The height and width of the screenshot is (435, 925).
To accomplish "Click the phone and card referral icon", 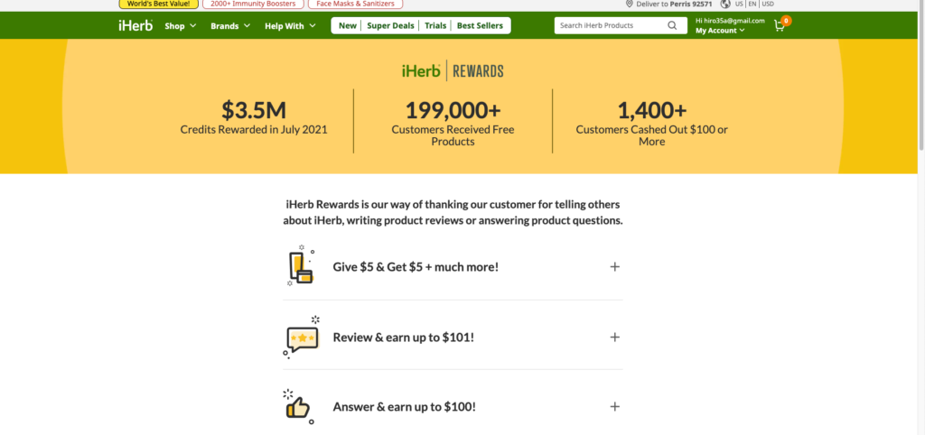I will (x=300, y=266).
